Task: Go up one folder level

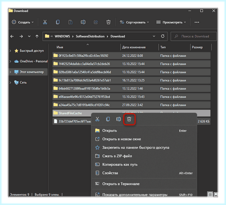Action: coord(37,36)
